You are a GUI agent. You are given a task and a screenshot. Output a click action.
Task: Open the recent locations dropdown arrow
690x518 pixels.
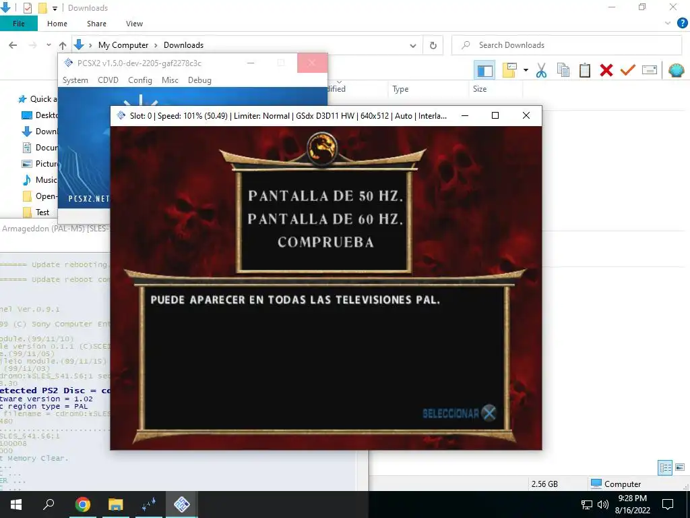pos(49,45)
